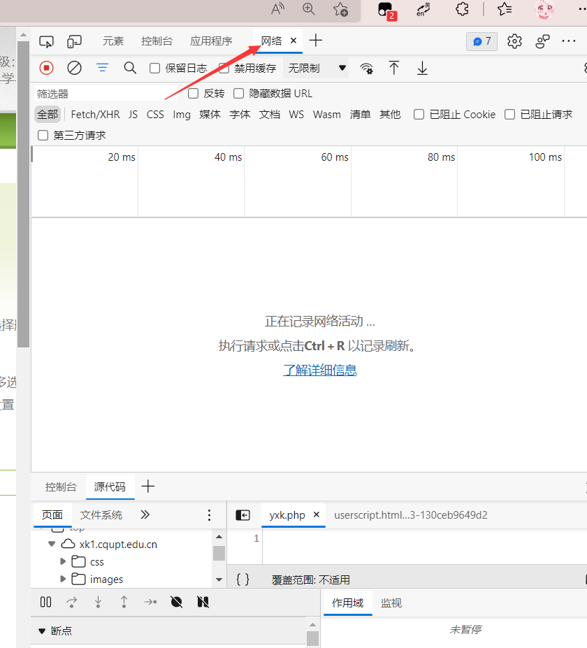This screenshot has height=648, width=587.
Task: Open network conditions Wi-Fi gear icon
Action: (366, 68)
